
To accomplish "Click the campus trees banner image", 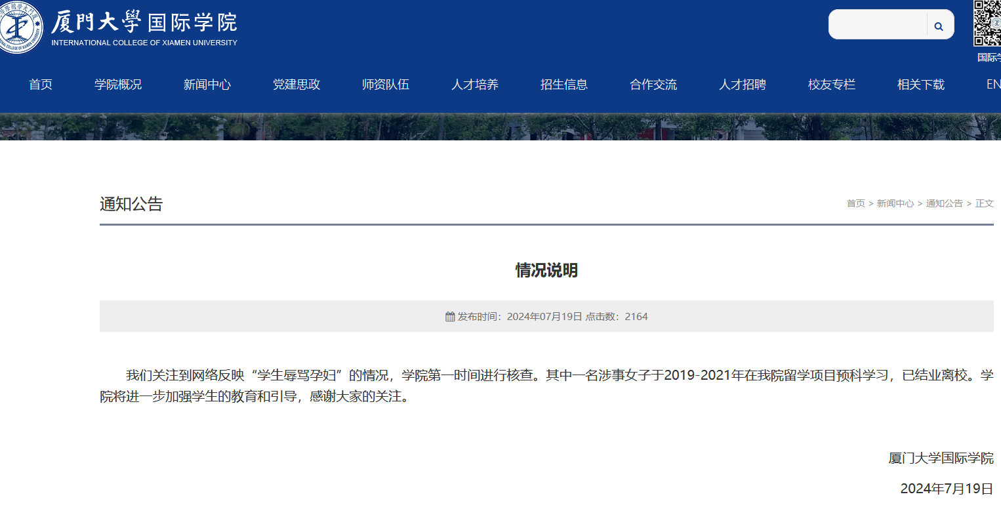I will [500, 127].
